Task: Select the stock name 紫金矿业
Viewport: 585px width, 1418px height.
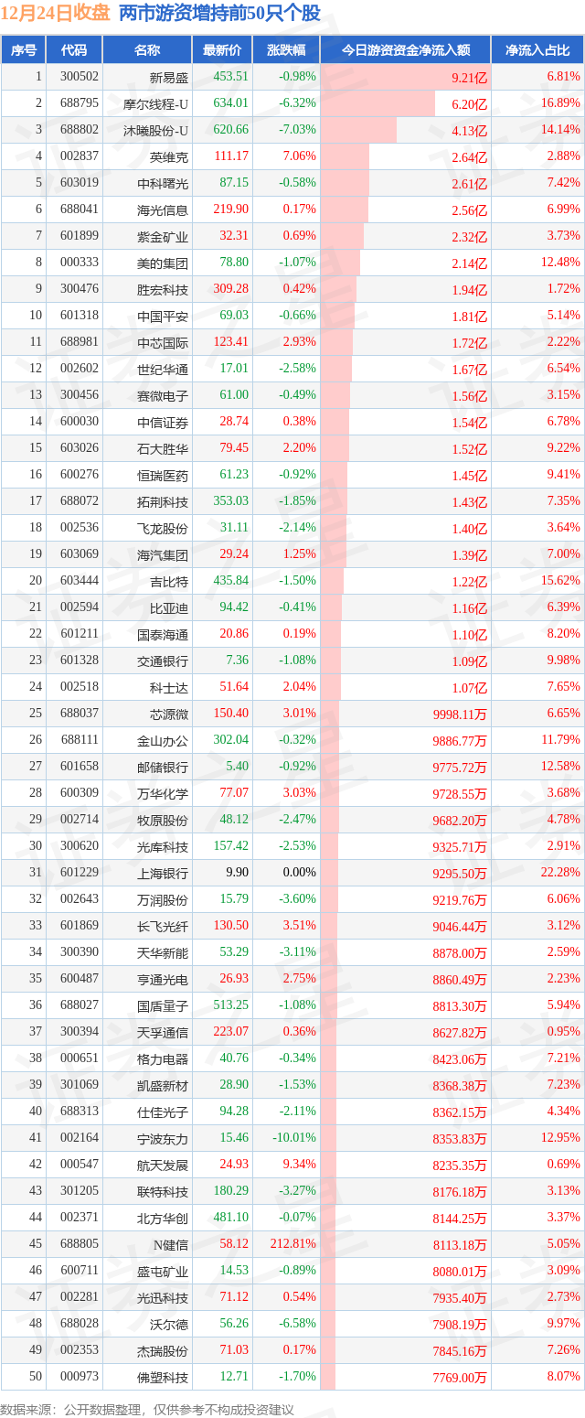Action: (163, 236)
